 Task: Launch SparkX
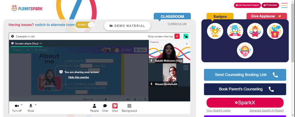tap(245, 103)
